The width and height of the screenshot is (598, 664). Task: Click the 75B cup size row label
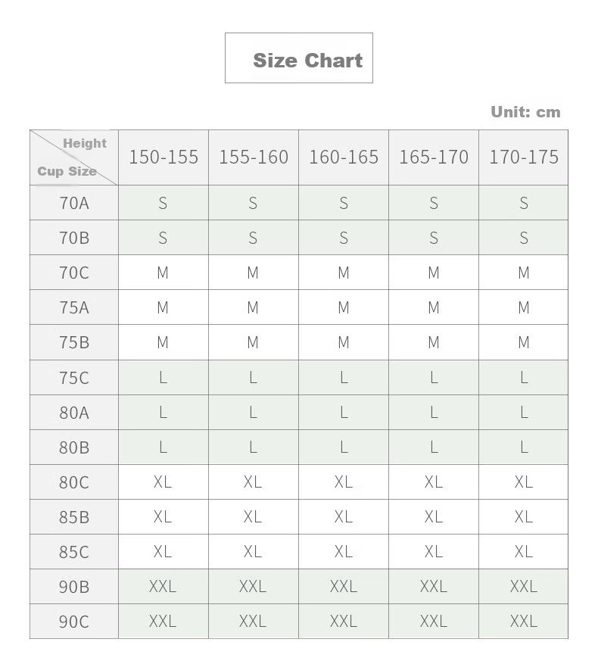[x=74, y=342]
